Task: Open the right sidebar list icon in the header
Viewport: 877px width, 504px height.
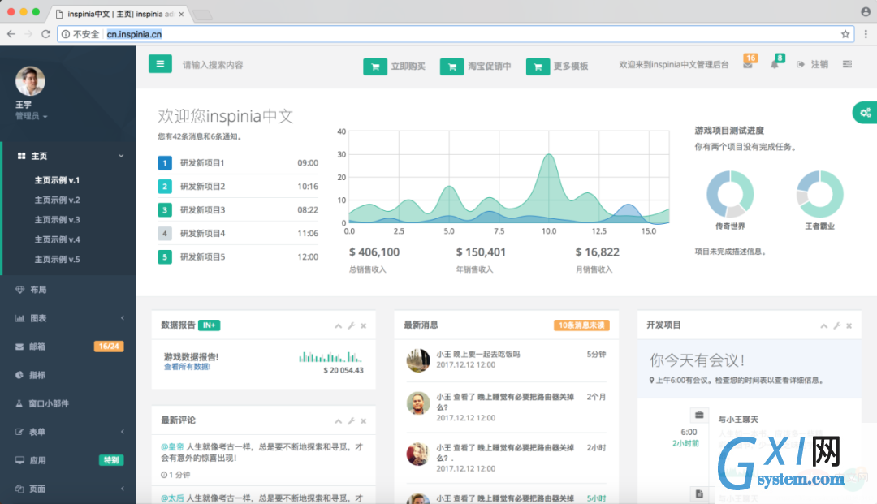Action: tap(847, 64)
